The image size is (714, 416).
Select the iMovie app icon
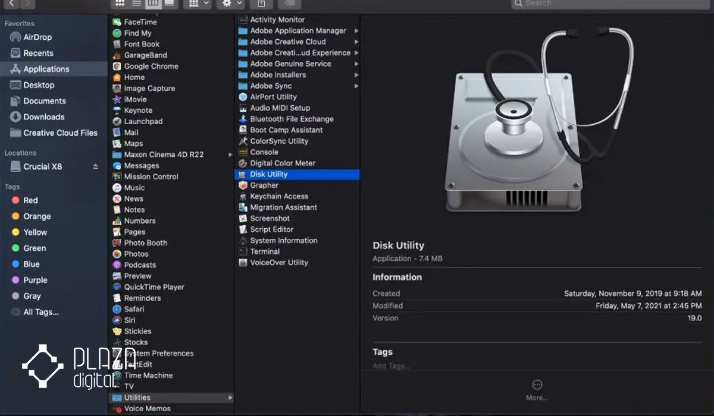pos(117,99)
